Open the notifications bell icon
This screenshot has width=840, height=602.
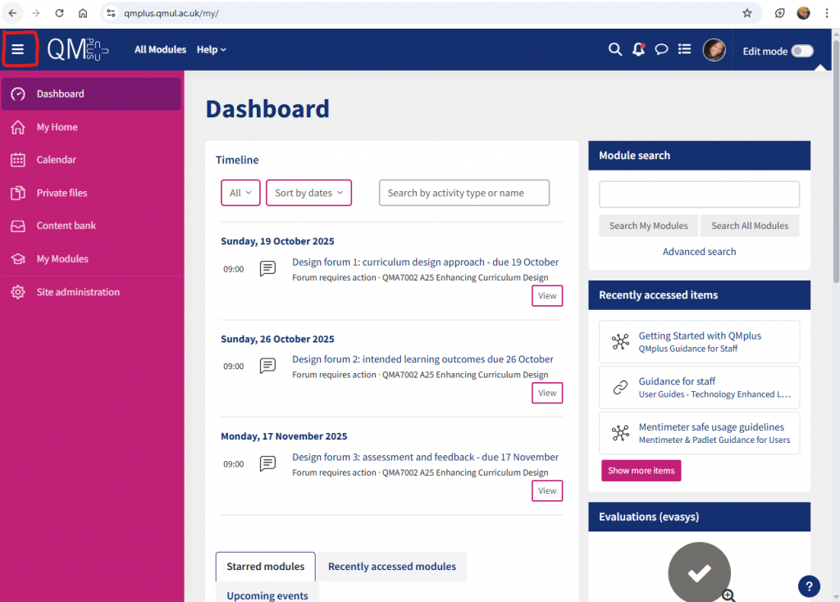coord(638,50)
